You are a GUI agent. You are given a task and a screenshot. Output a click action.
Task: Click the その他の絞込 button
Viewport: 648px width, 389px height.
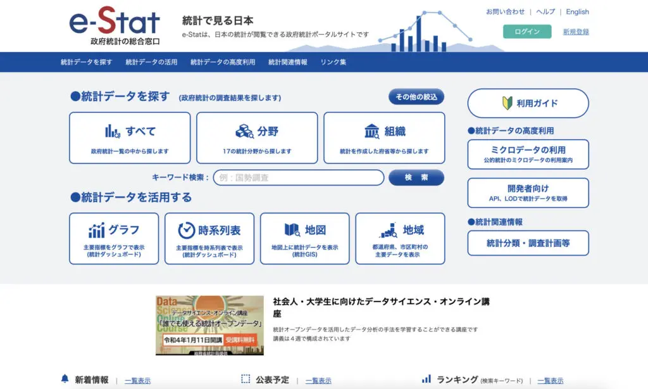(416, 97)
